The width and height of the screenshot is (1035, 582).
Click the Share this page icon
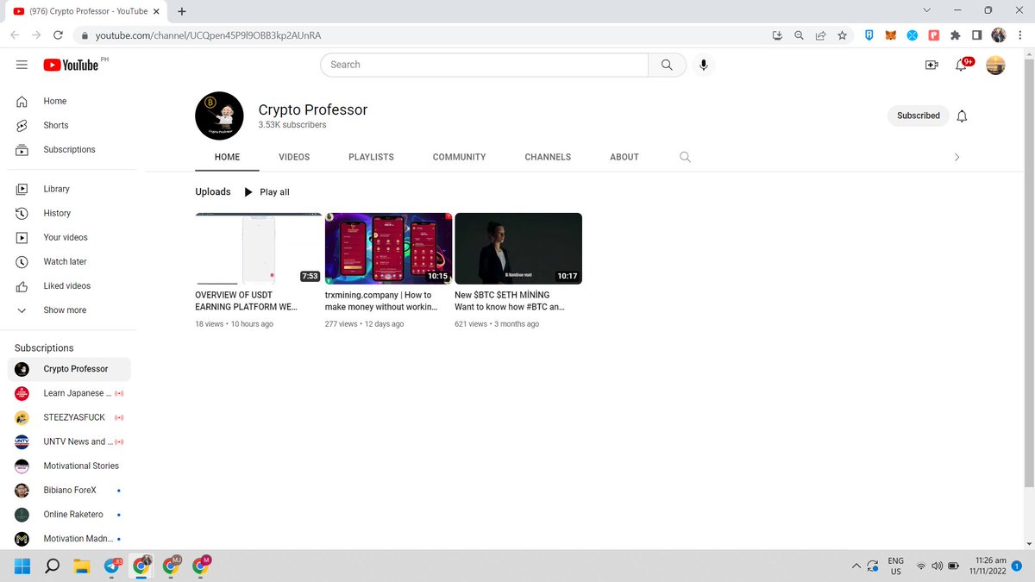(820, 35)
